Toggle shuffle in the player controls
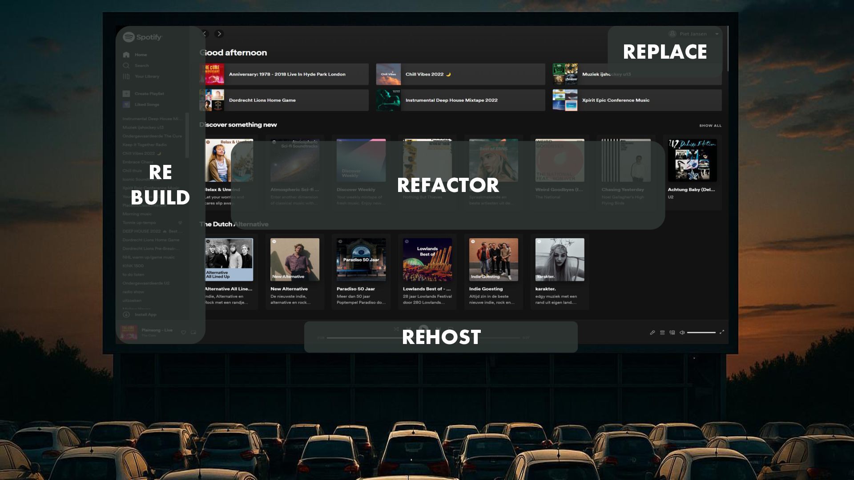Viewport: 854px width, 480px height. point(396,329)
